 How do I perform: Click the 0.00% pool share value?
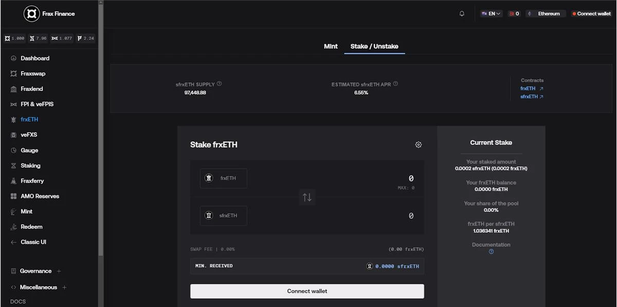click(491, 210)
